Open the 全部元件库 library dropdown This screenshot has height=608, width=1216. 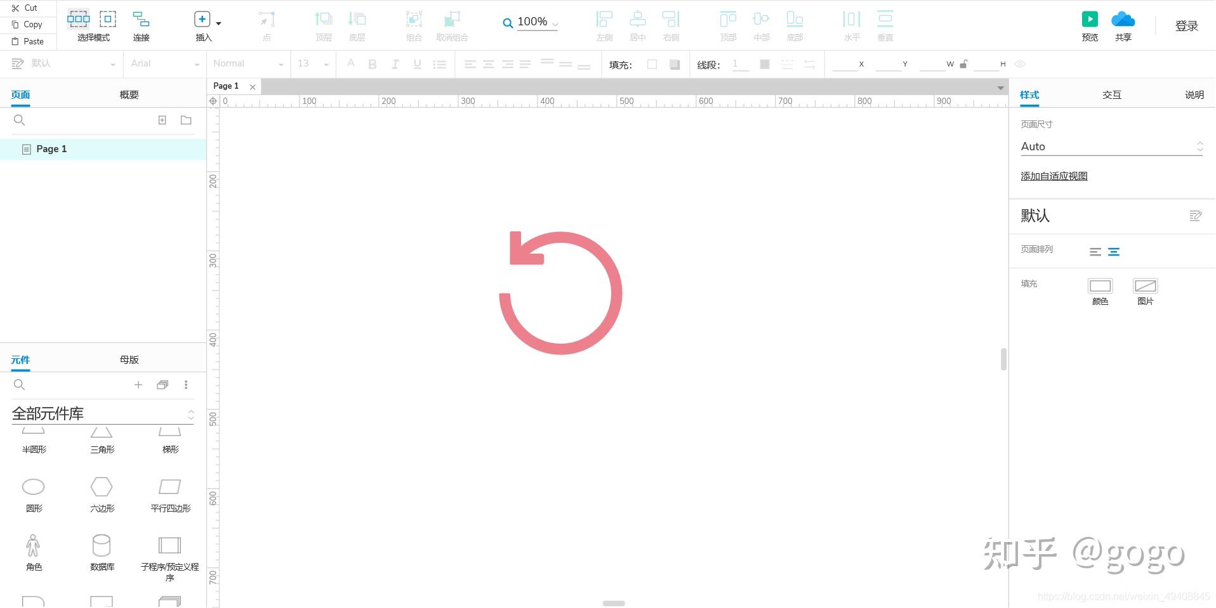(x=103, y=414)
